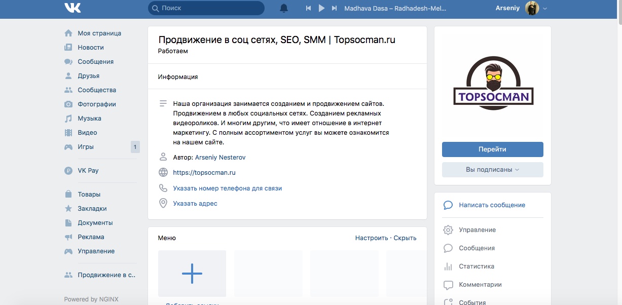Click the news icon beside Новости

(x=68, y=47)
